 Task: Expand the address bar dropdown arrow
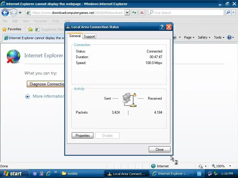click(127, 13)
